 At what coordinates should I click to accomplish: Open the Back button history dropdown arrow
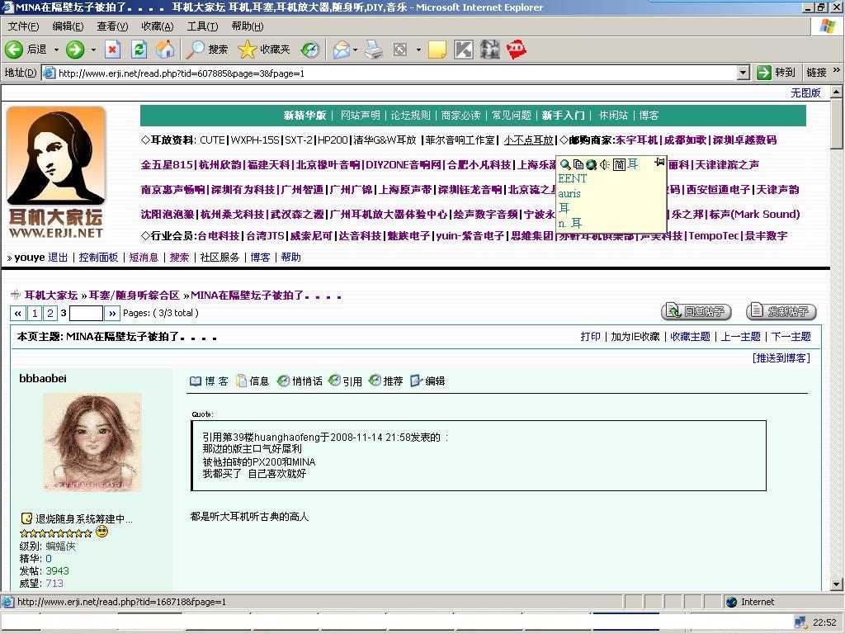click(x=56, y=50)
